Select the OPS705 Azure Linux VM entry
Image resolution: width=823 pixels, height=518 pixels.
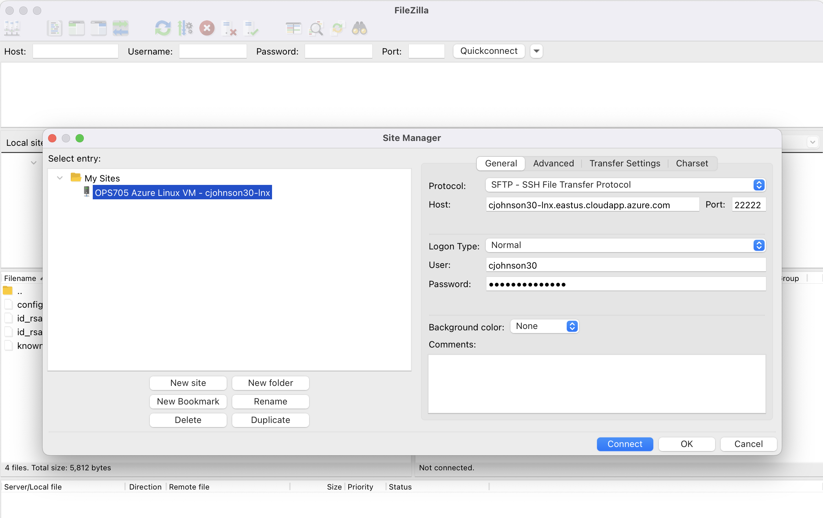pos(182,192)
